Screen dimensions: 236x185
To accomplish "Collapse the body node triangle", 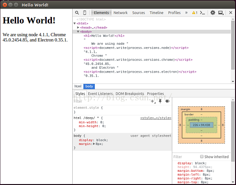I will tap(78, 32).
